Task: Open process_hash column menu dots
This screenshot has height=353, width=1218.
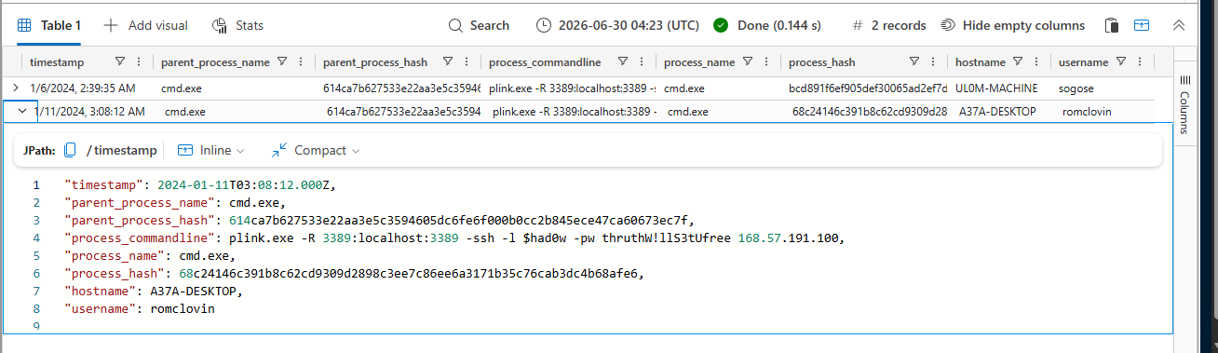Action: point(932,62)
